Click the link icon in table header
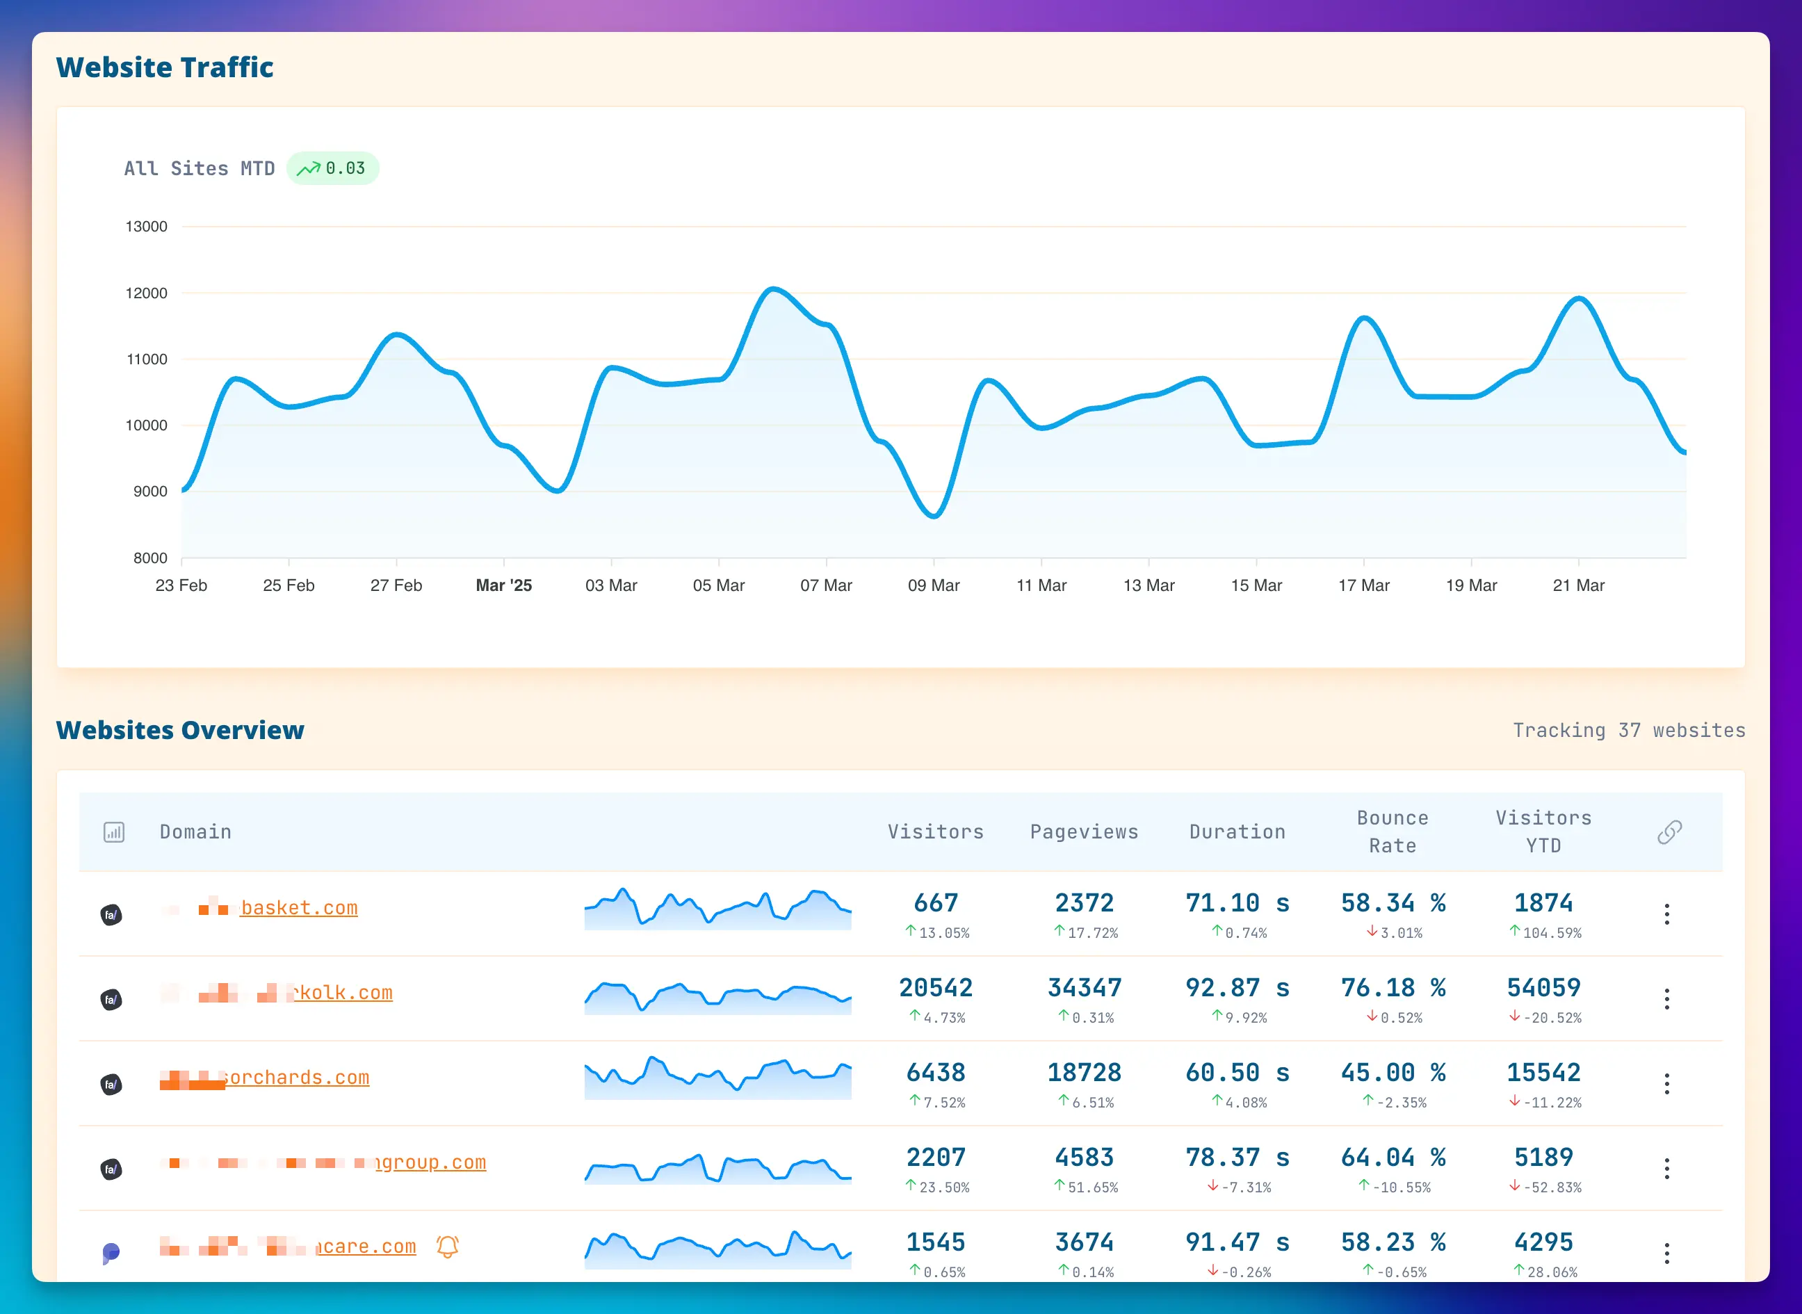This screenshot has width=1802, height=1314. tap(1669, 832)
